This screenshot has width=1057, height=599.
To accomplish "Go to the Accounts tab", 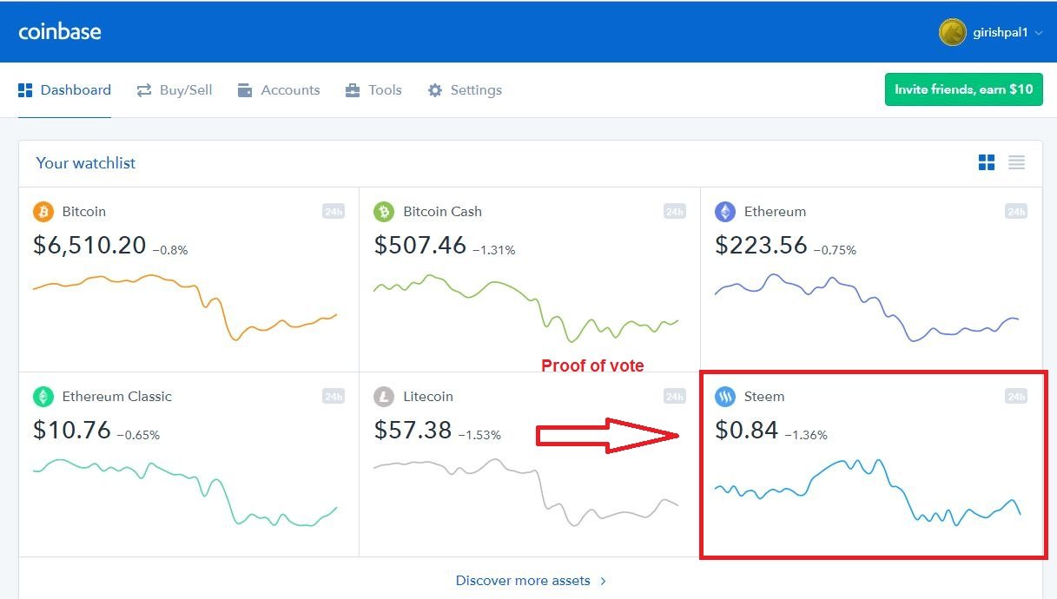I will (x=279, y=90).
